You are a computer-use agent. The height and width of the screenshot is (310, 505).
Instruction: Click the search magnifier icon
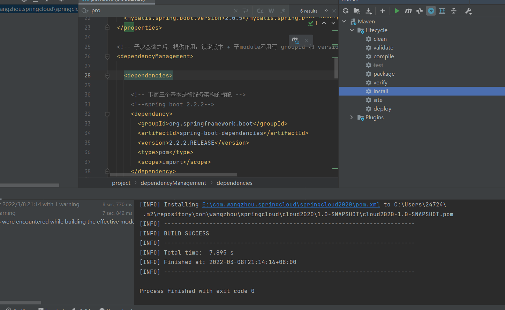(x=85, y=11)
